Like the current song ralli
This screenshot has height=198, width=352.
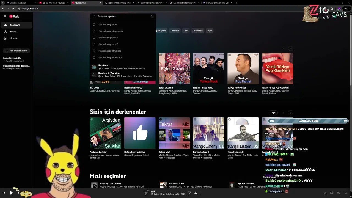[196, 193]
